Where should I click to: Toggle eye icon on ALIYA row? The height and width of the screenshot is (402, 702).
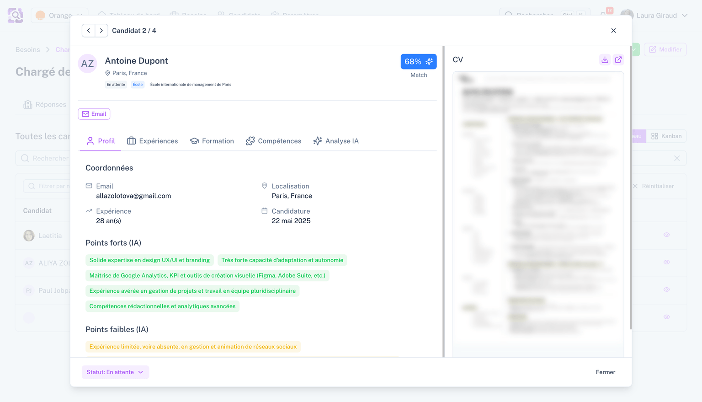coord(666,263)
